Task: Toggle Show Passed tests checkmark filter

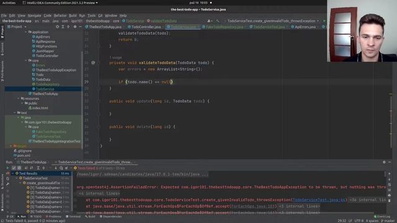Action: click(x=14, y=168)
